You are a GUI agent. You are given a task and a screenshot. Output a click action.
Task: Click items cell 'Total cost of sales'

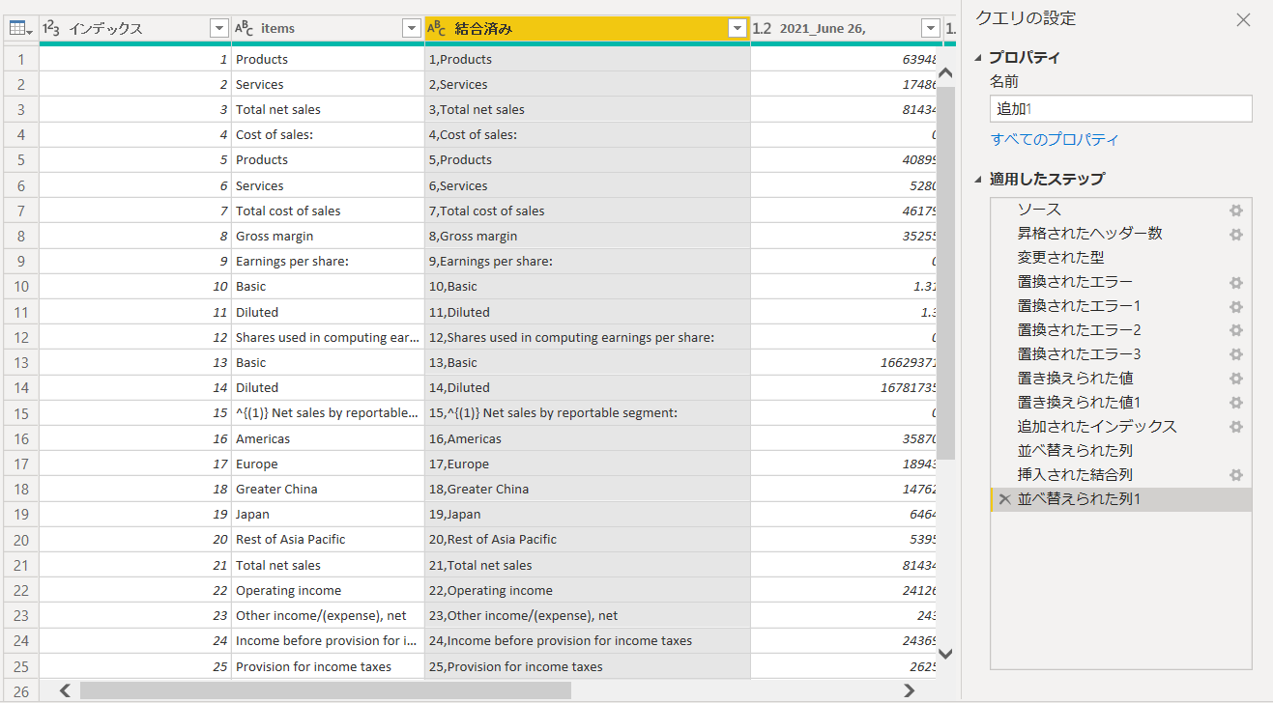point(328,211)
